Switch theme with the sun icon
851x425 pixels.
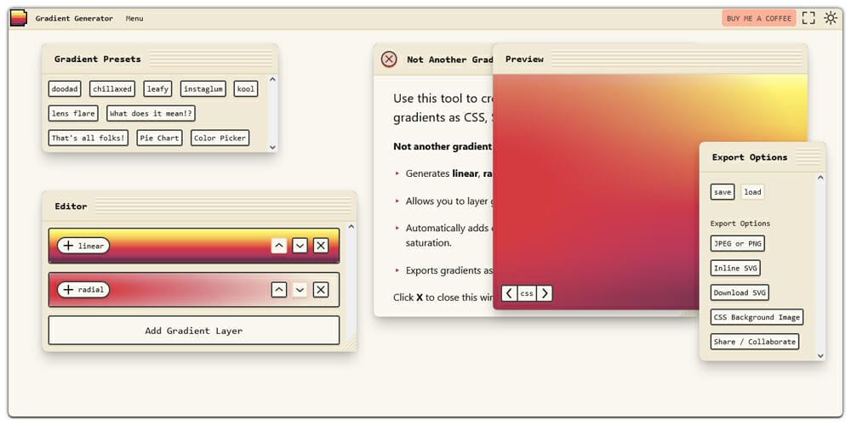tap(831, 18)
